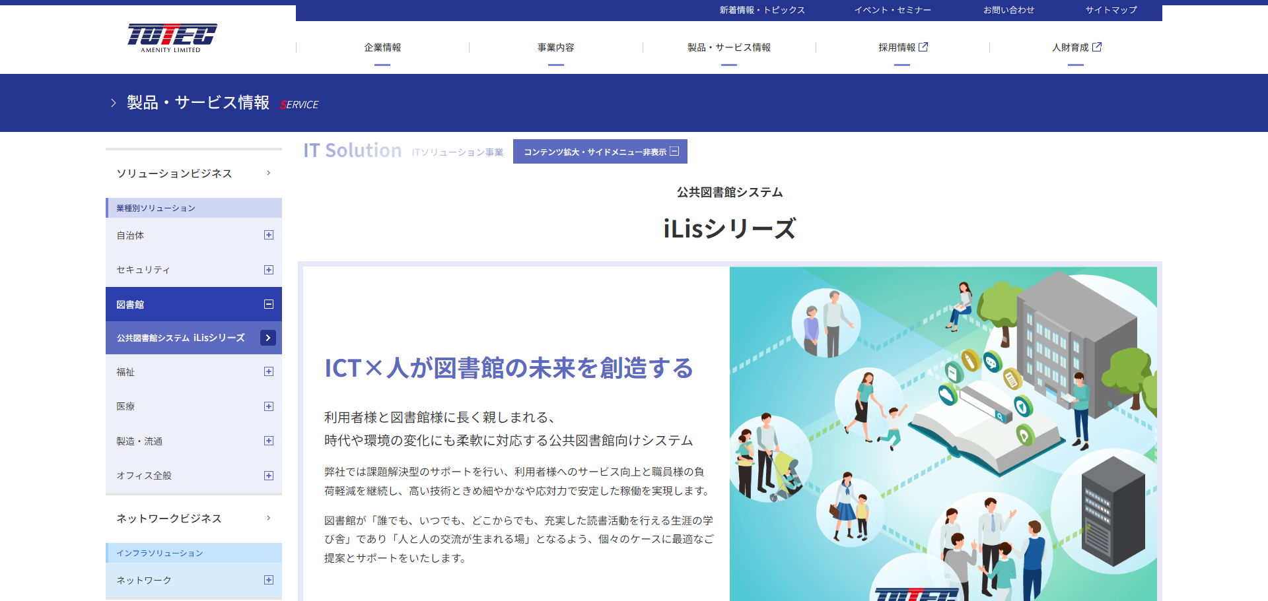This screenshot has height=601, width=1268.
Task: Expand セキュリティ with plus icon
Action: point(269,270)
